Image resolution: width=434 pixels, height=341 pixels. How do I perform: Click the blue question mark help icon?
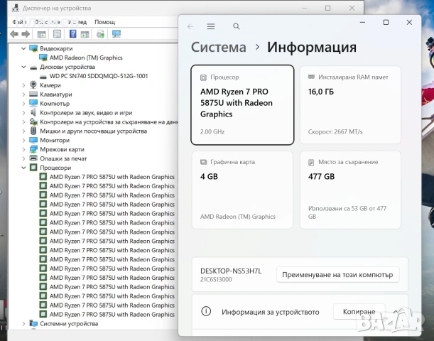pos(72,34)
